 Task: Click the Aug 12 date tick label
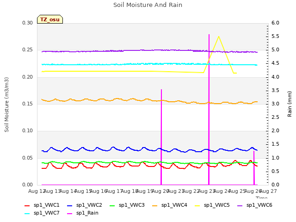click(37, 191)
